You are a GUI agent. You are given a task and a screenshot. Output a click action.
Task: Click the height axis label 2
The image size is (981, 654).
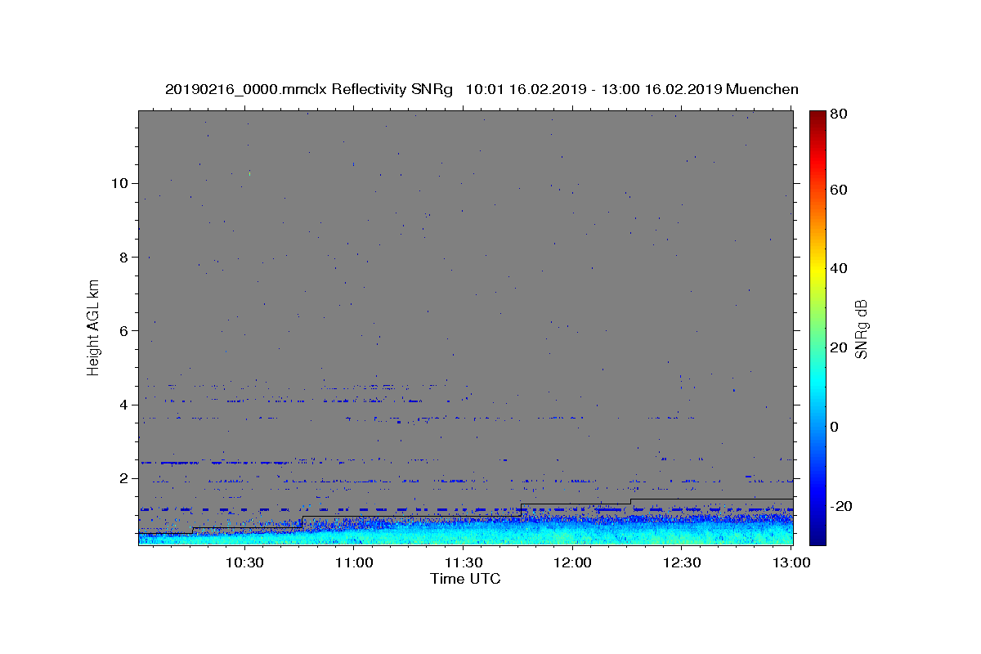[122, 477]
